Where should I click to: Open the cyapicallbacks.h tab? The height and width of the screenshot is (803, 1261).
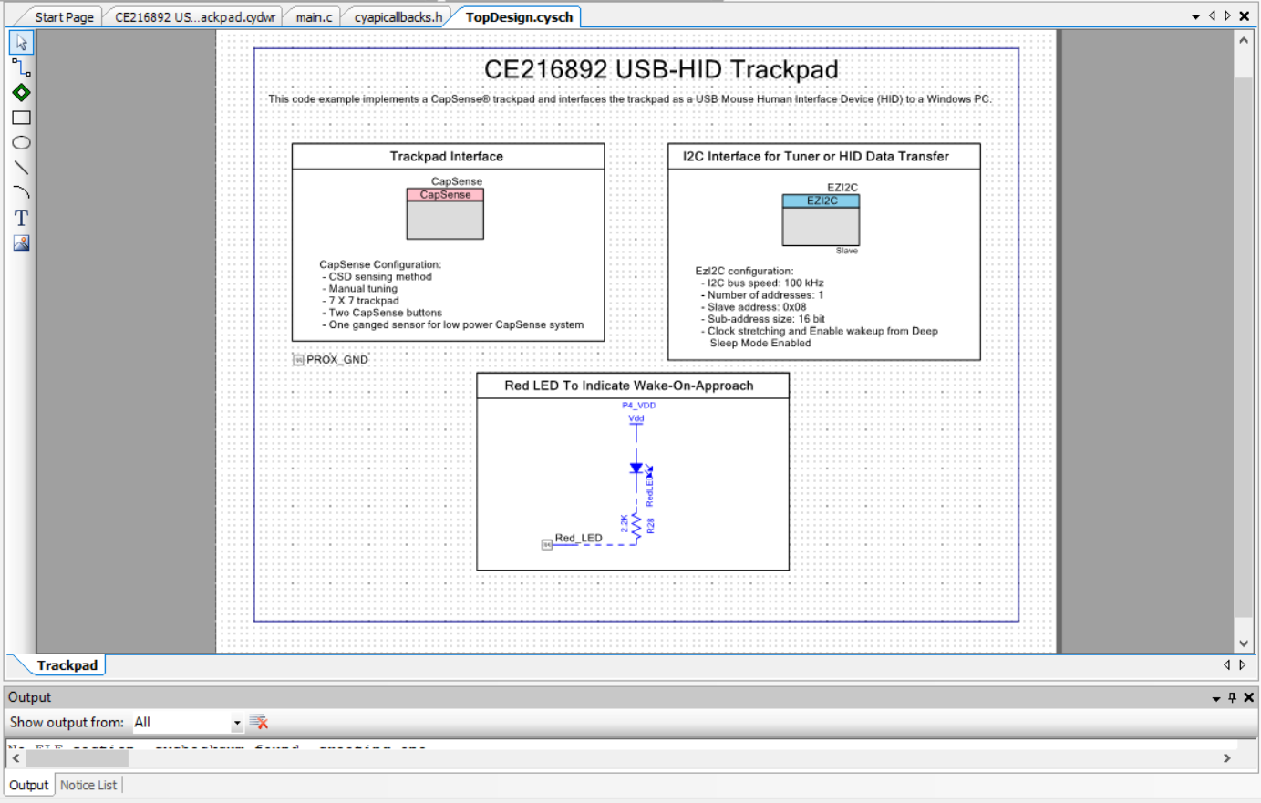coord(396,15)
